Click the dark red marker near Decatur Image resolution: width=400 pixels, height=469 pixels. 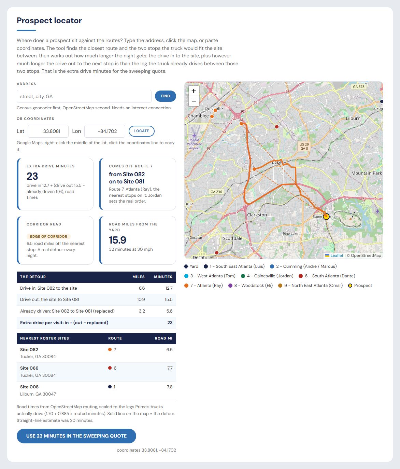pyautogui.click(x=216, y=253)
